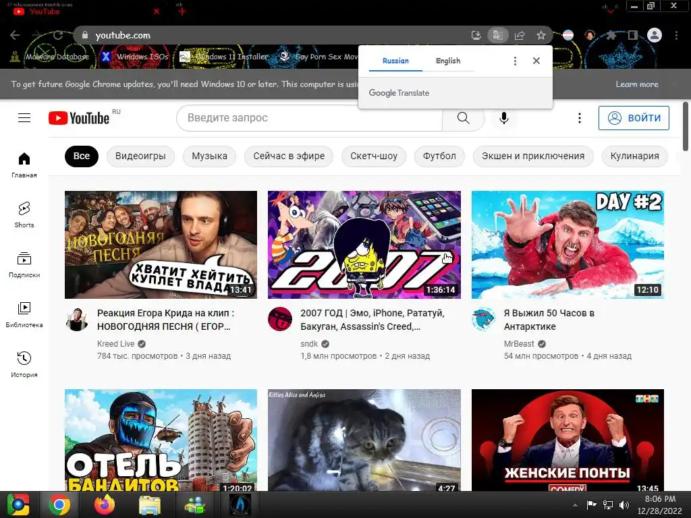Select the Сейчас в эфире filter chip
The width and height of the screenshot is (691, 518).
(289, 156)
